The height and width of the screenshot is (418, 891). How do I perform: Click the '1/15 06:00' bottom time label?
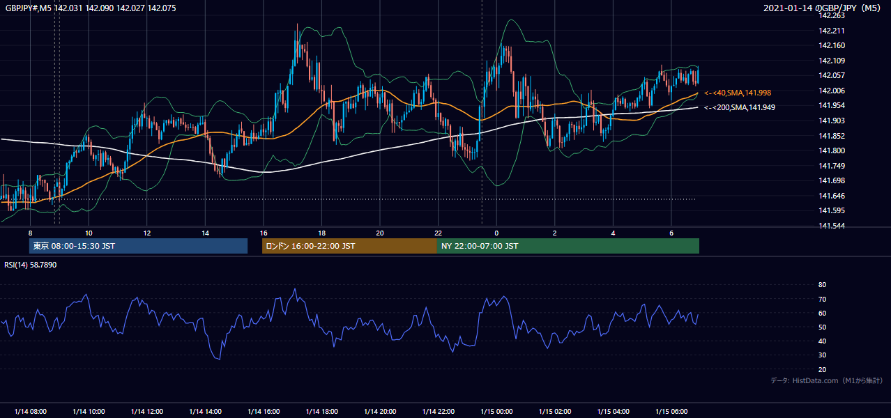point(671,412)
